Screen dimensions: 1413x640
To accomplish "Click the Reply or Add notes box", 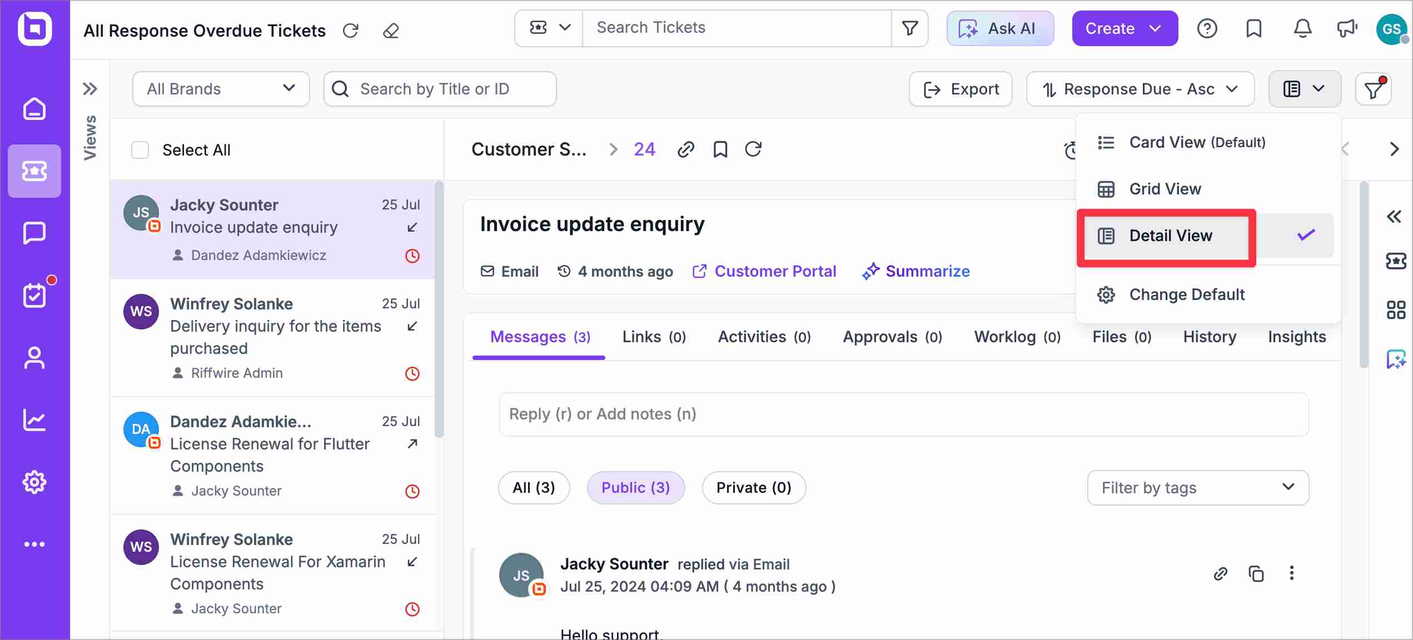I will pos(904,414).
